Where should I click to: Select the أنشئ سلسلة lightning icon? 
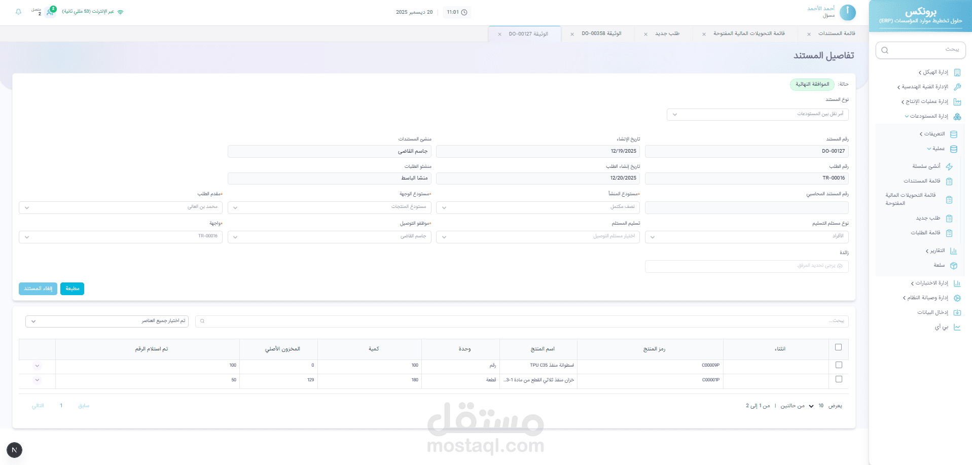(x=949, y=166)
